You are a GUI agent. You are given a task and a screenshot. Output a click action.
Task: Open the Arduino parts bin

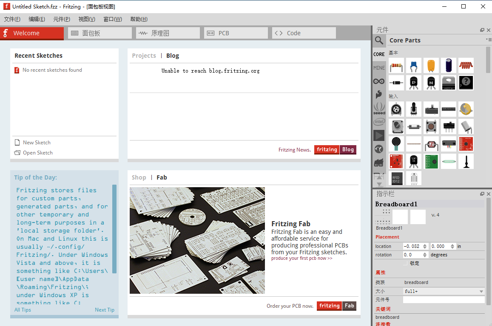point(379,81)
